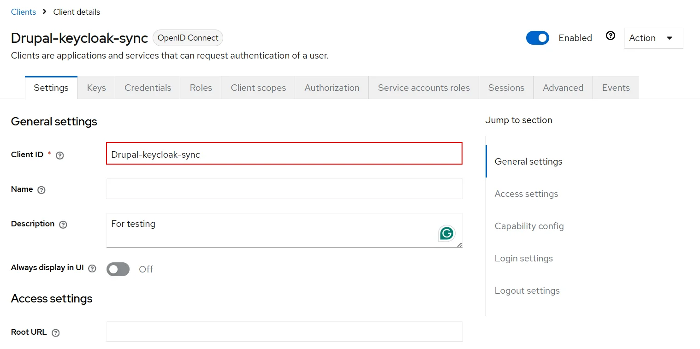The height and width of the screenshot is (349, 700).
Task: Click the help icon beside Enabled toggle
Action: pos(610,35)
